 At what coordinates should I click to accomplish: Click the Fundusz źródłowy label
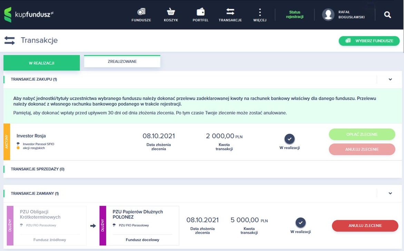coord(50,240)
